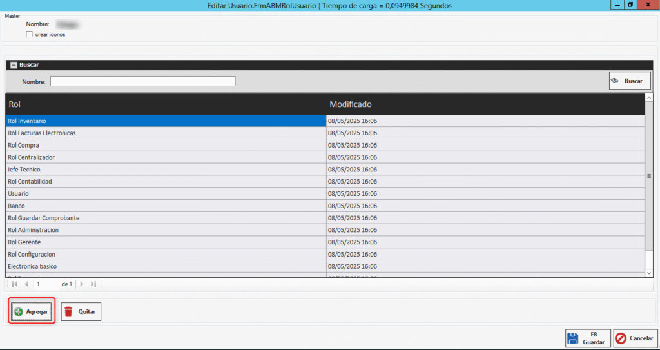The image size is (660, 350).
Task: Enable the crear iconos checkbox
Action: point(29,34)
